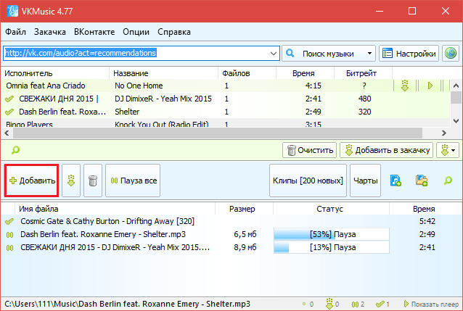This screenshot has height=311, width=463.
Task: Click the search results scroll down arrow
Action: [456, 121]
